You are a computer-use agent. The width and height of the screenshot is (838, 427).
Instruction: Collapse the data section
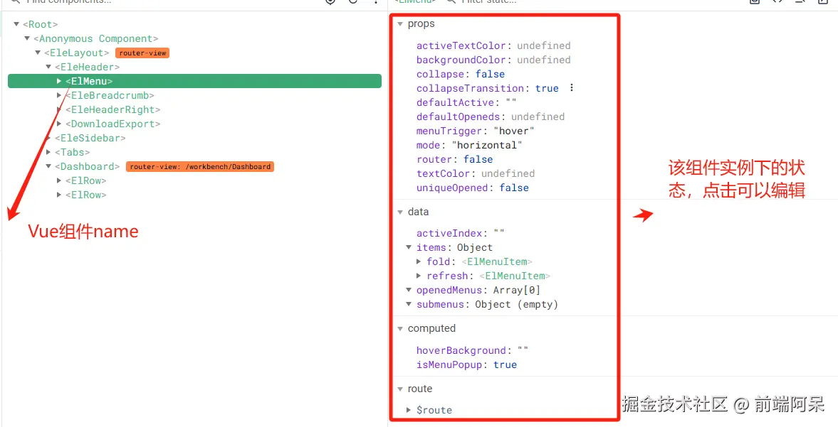(400, 212)
